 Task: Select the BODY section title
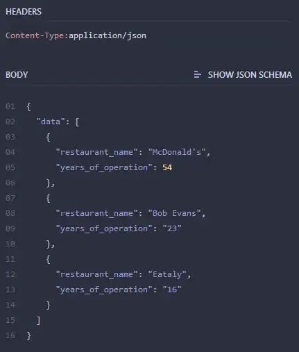pos(17,74)
